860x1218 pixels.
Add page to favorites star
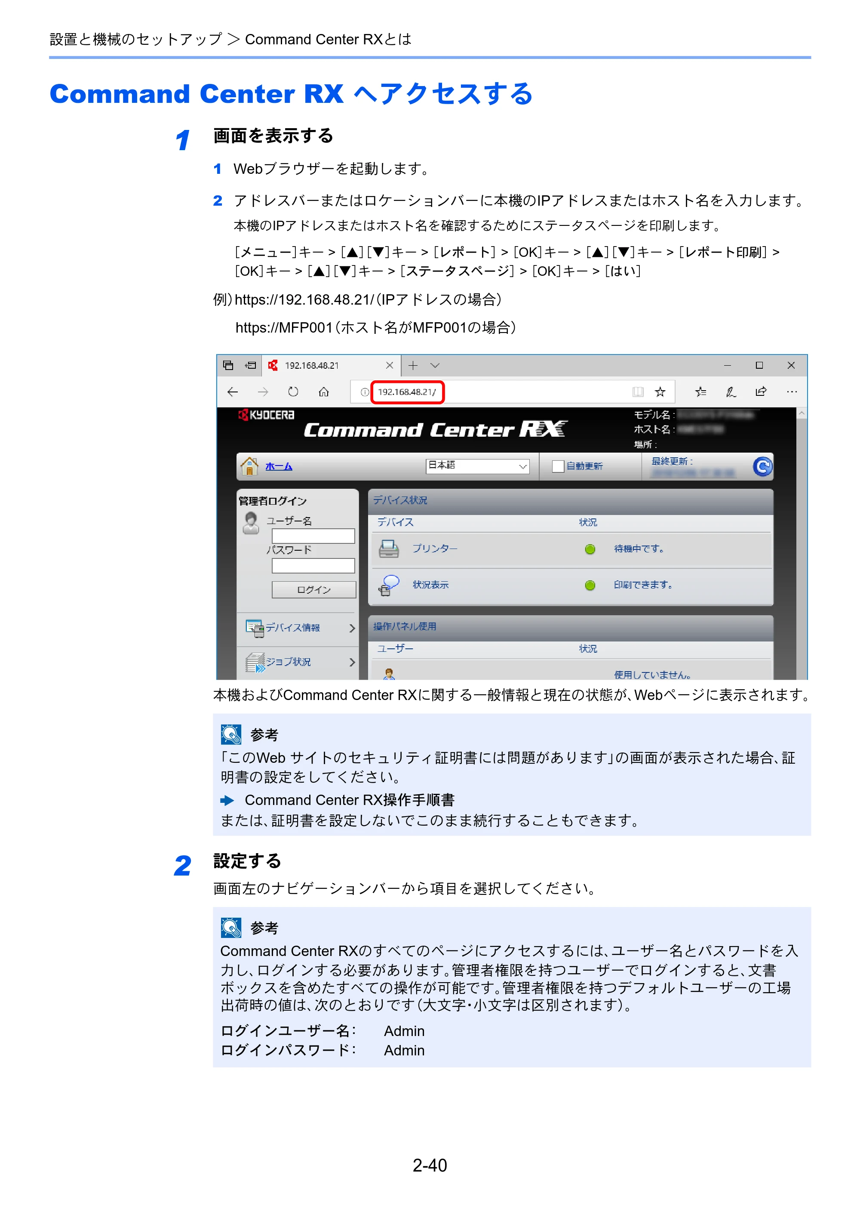[x=660, y=392]
